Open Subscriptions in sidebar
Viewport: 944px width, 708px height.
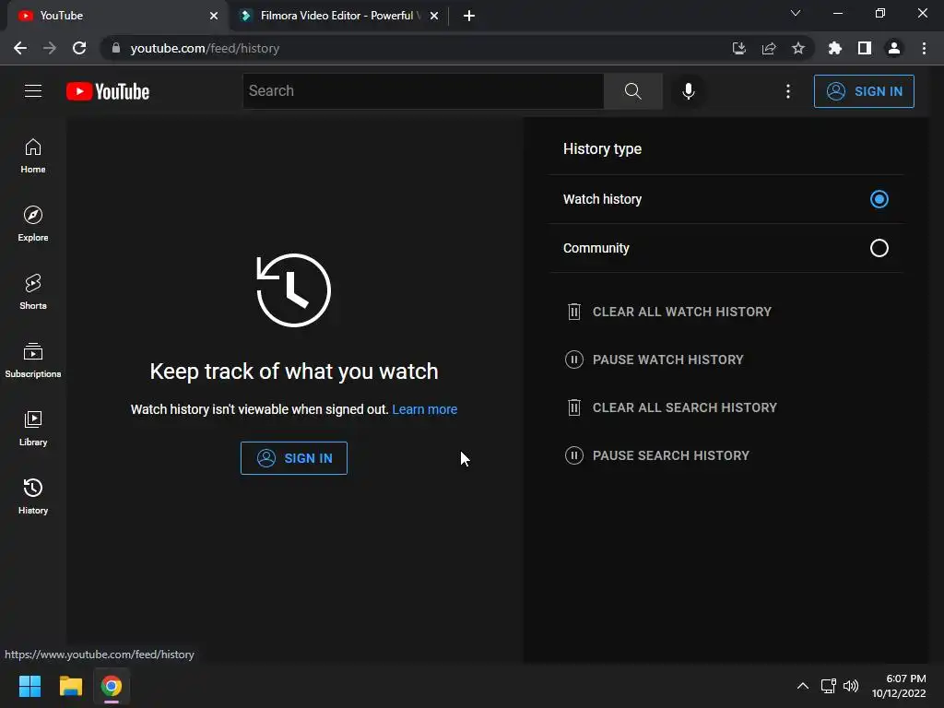point(33,360)
